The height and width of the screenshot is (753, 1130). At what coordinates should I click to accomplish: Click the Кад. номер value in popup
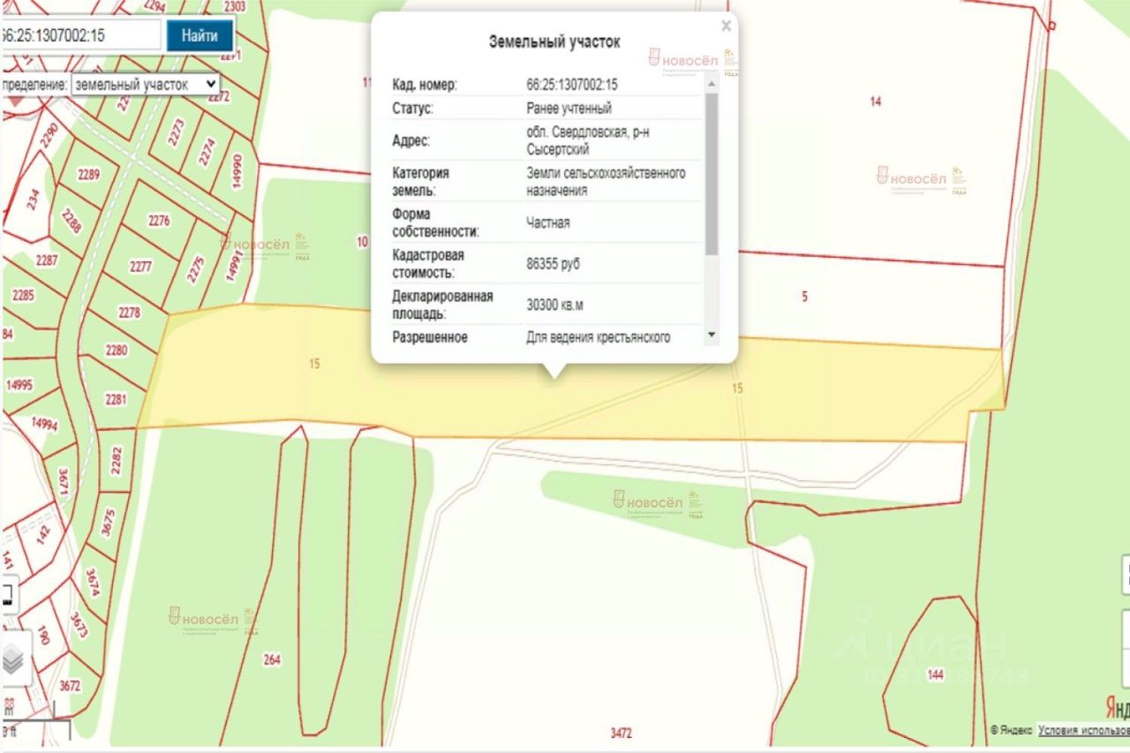coord(571,85)
